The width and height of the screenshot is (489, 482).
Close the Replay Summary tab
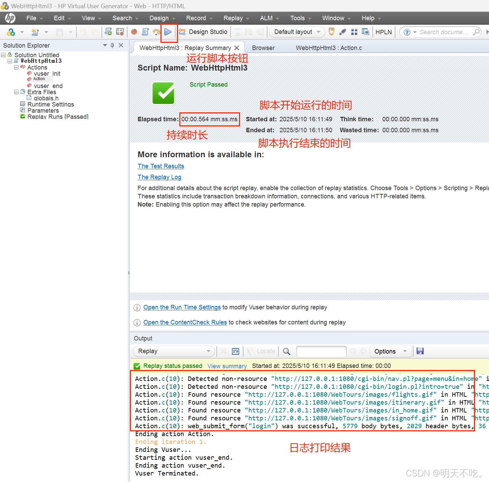pyautogui.click(x=237, y=48)
